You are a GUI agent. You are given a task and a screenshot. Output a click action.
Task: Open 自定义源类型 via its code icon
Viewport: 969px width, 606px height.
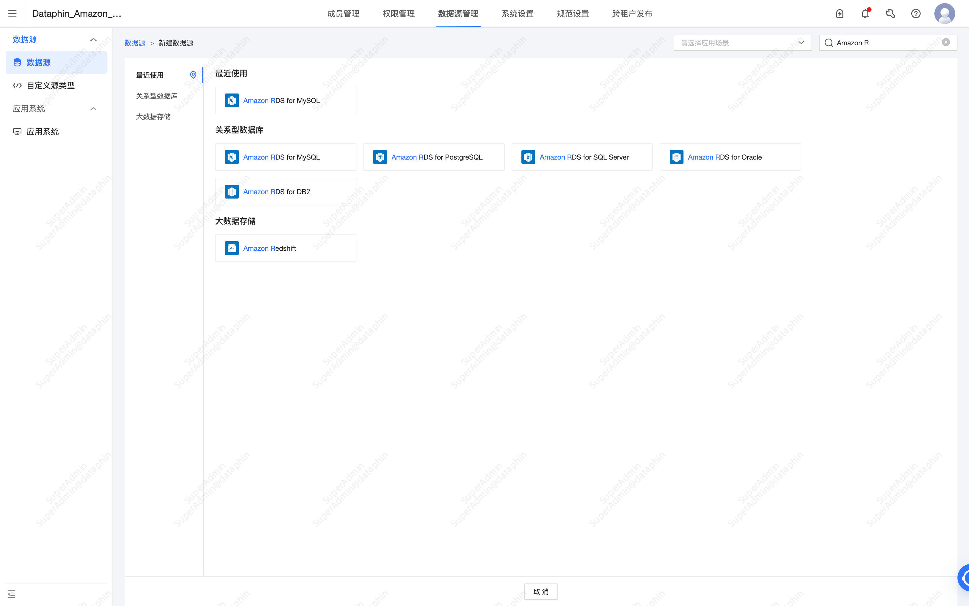[17, 85]
